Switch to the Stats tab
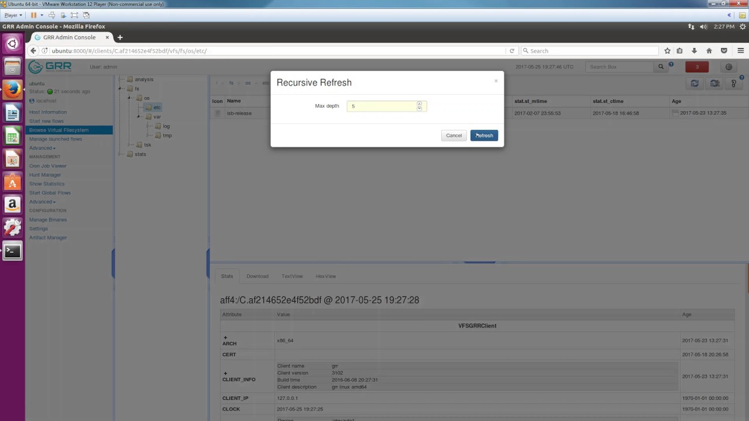 click(x=227, y=276)
